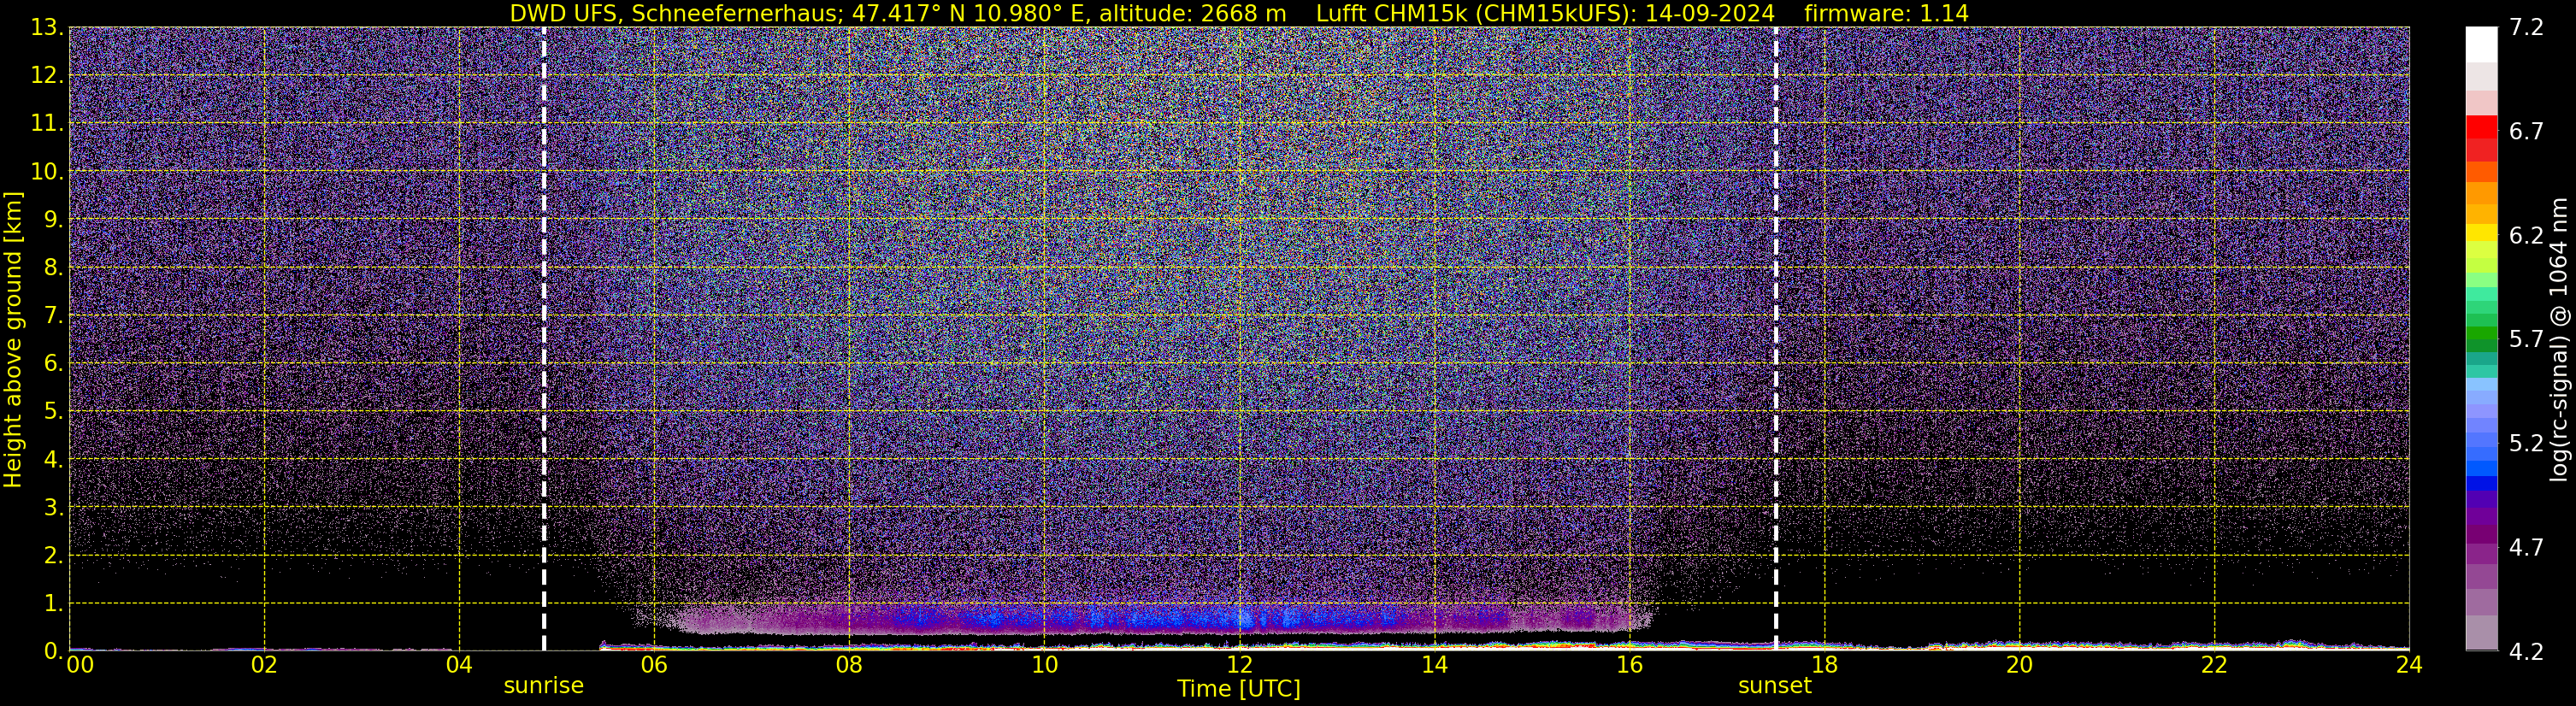Click the plot title text "DWD UFS, Schneefernerhaus"
Screen dimensions: 2576x706
click(675, 13)
